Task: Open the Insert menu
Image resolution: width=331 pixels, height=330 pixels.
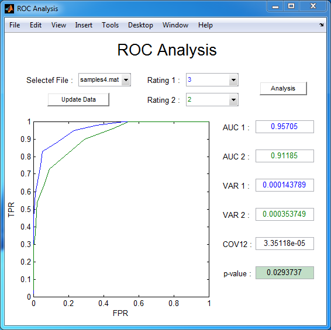Action: [x=84, y=25]
